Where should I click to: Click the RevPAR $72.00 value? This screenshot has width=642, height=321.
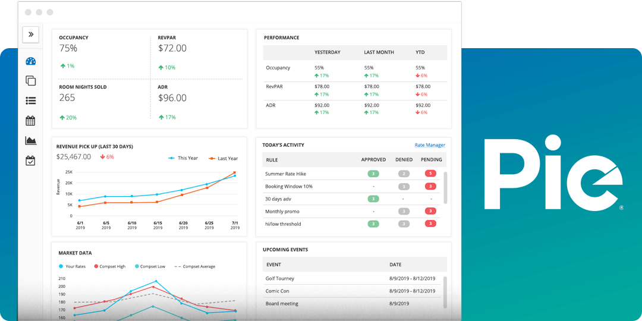[172, 48]
